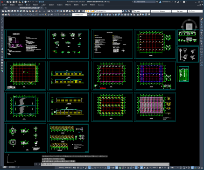Open the 格式(O) menu
Screen dimensions: 204x170
(35, 5)
